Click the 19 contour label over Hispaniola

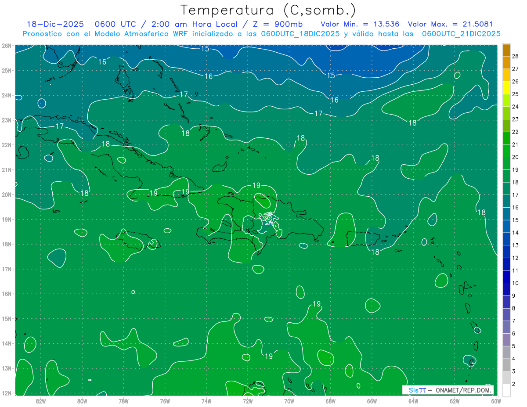click(x=257, y=186)
